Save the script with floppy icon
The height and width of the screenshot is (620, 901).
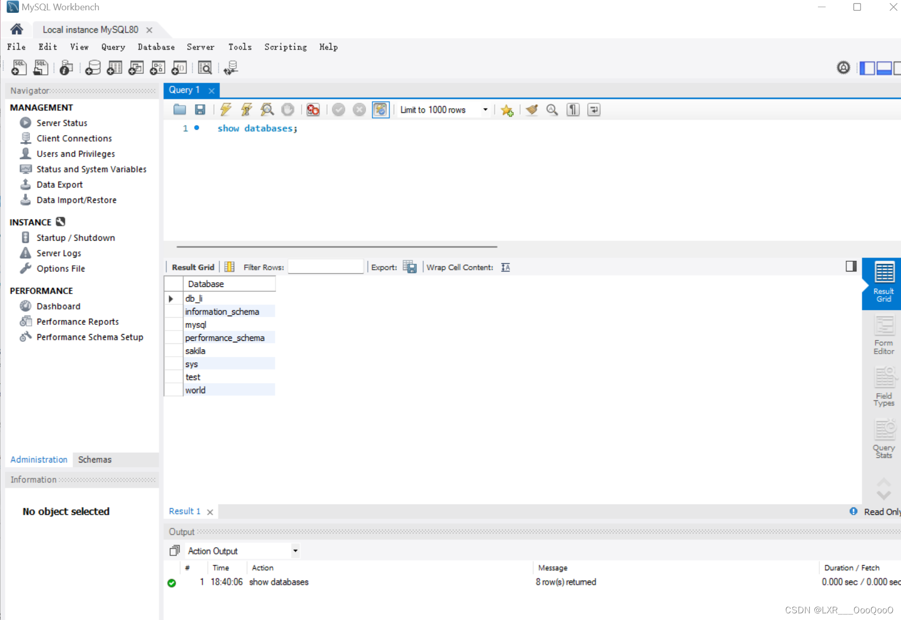[200, 109]
